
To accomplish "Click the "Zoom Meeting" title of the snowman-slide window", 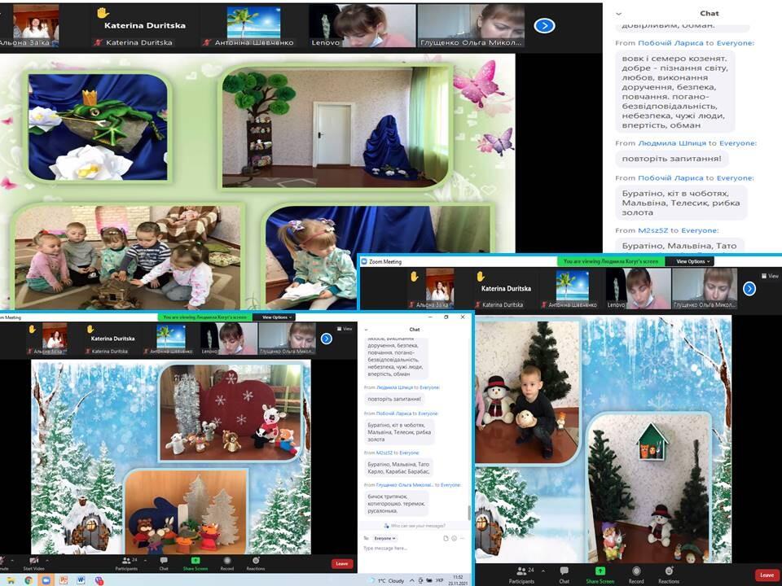I will tap(385, 261).
